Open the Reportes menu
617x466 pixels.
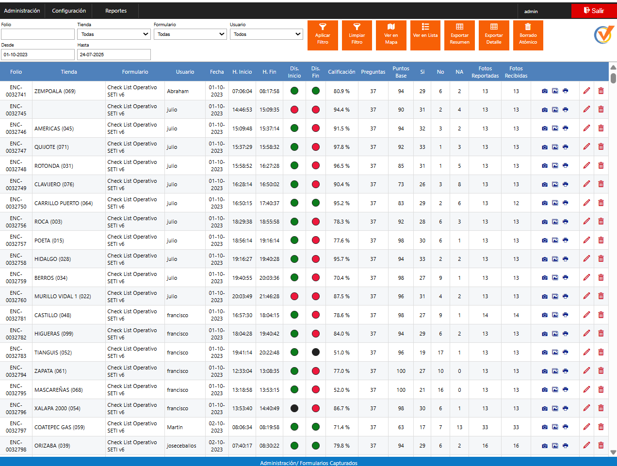point(116,11)
